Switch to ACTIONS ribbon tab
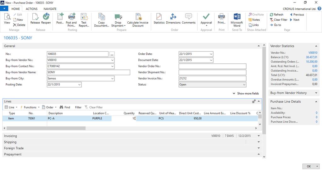 point(32,9)
